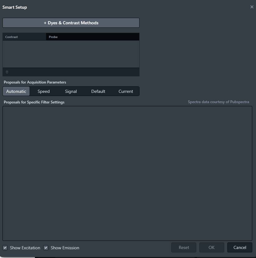The height and width of the screenshot is (258, 256).
Task: Click the delete (trash) icon below the Contrast table
Action: pos(7,72)
